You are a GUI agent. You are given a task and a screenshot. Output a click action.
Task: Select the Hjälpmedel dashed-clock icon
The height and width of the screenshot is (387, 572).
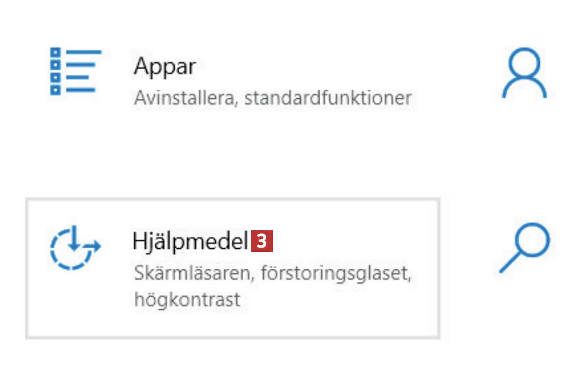coord(75,248)
